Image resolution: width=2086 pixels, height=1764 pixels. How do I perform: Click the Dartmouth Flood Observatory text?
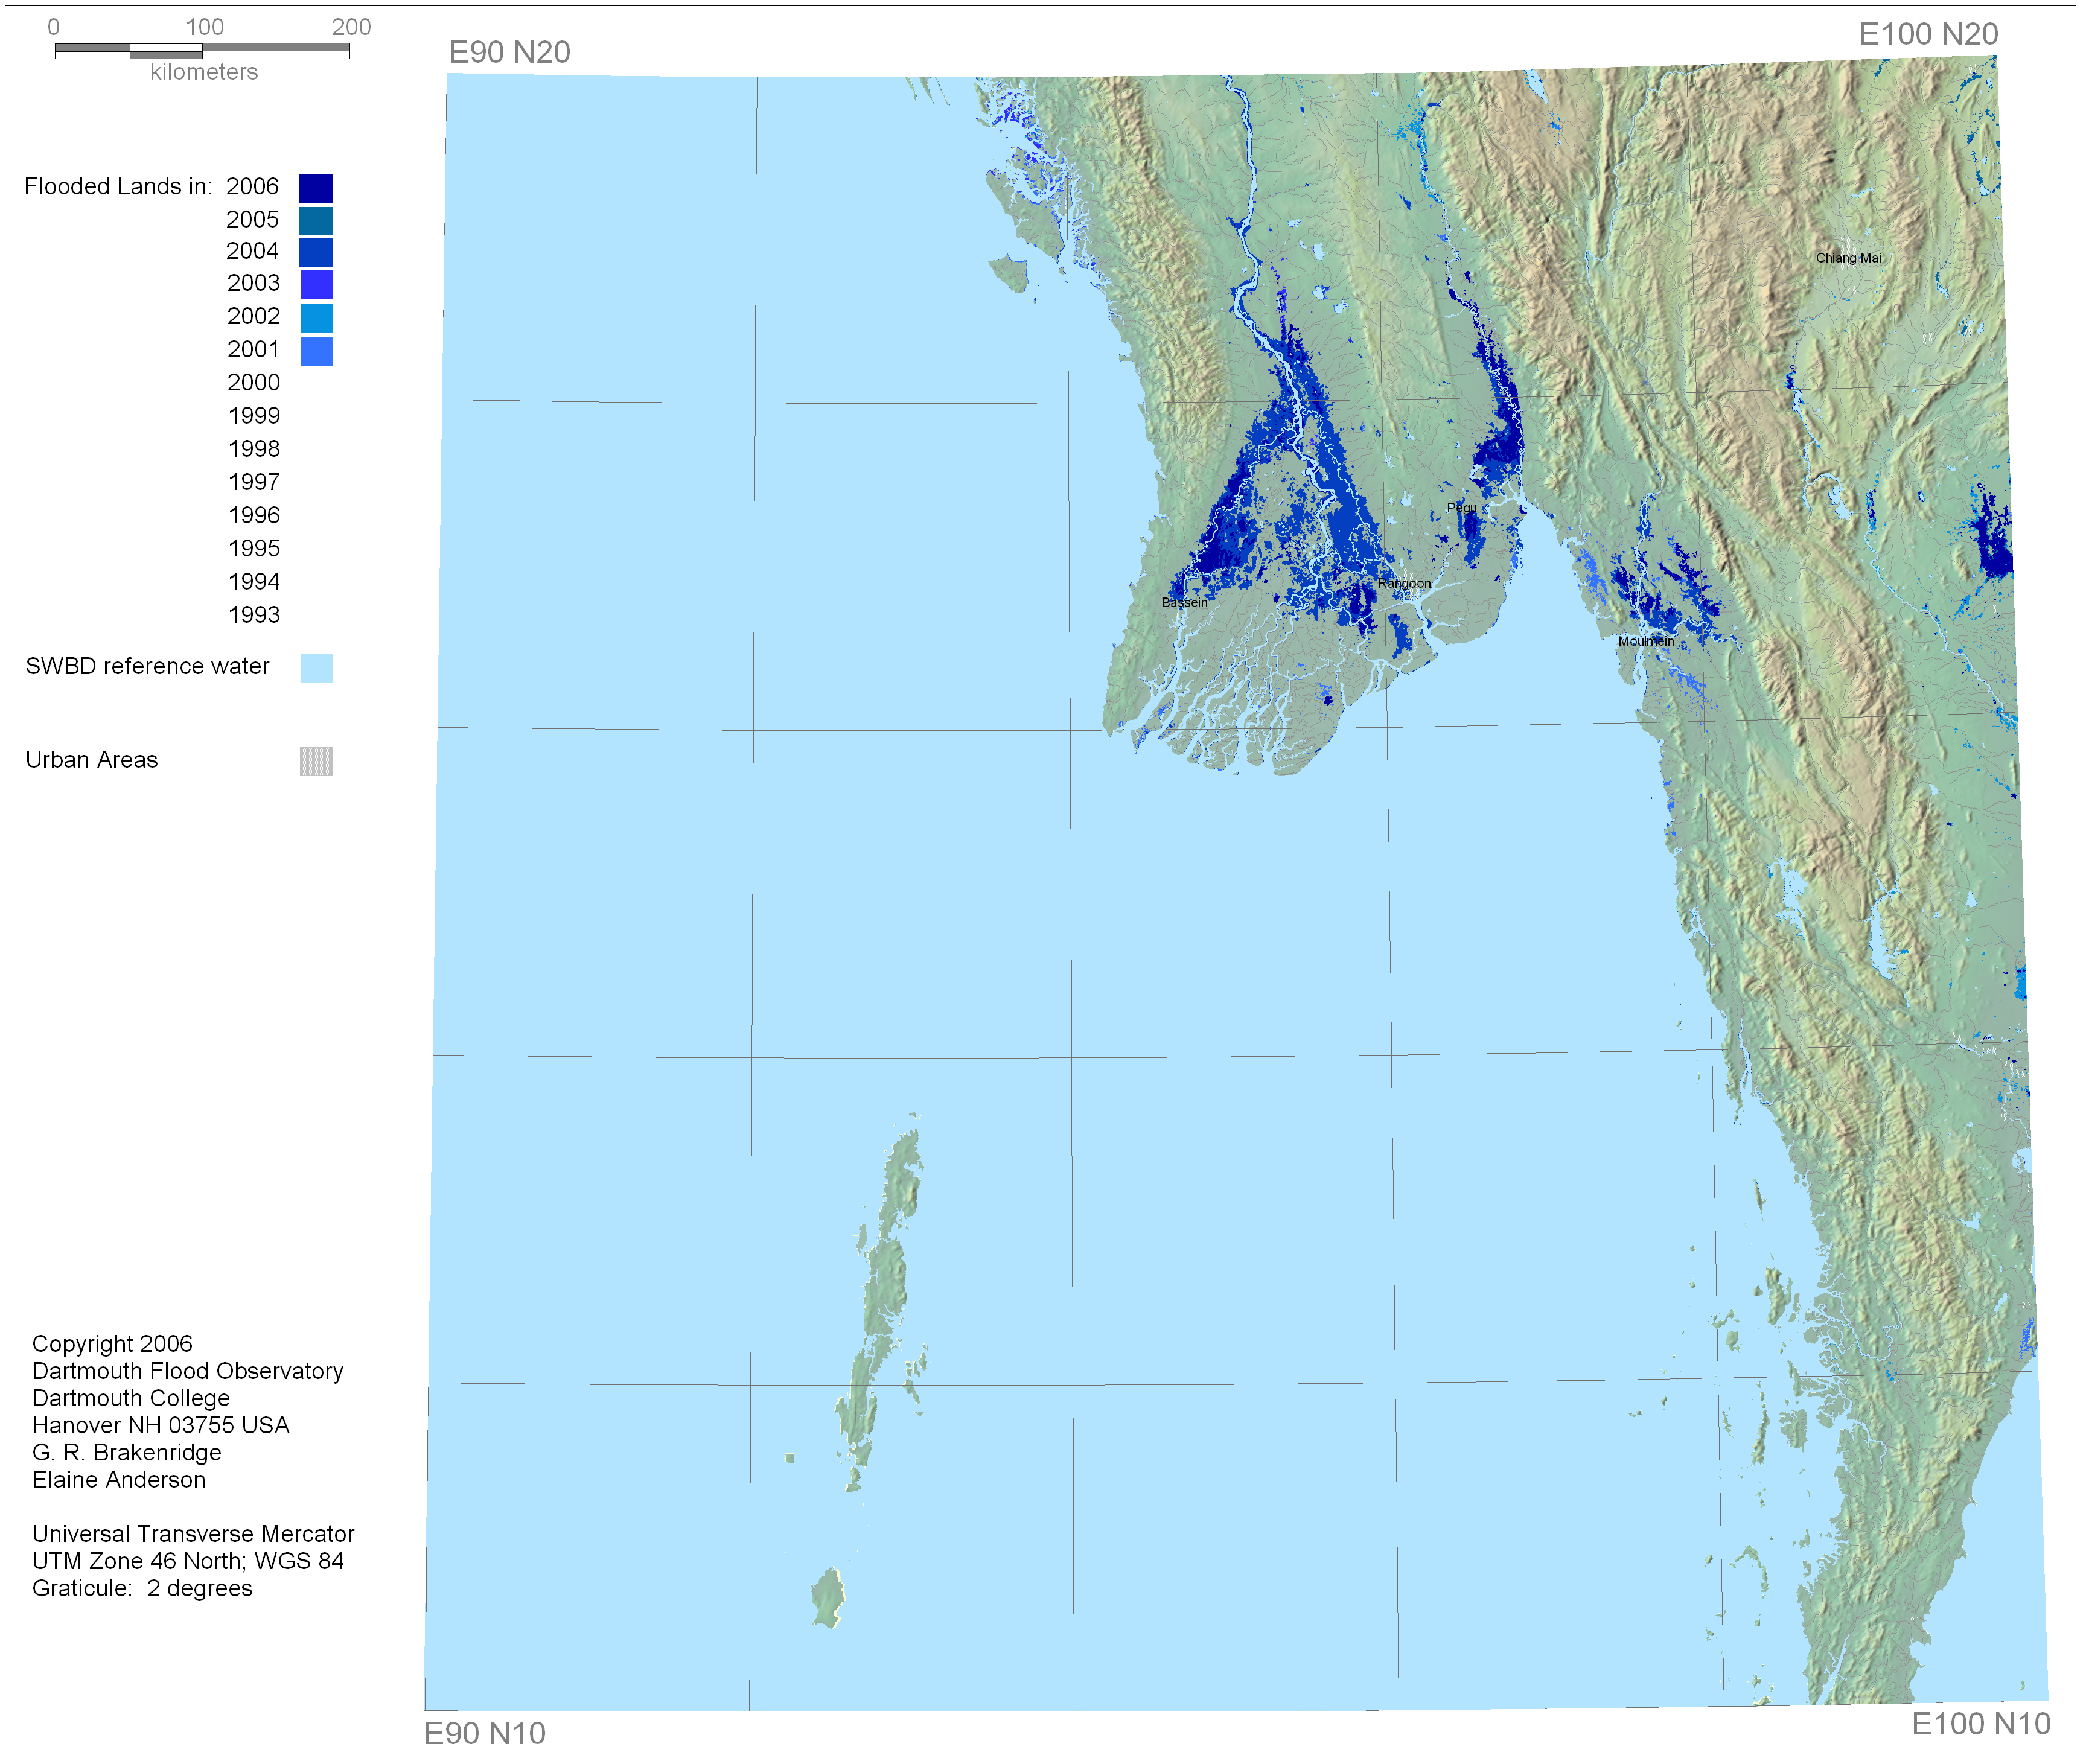pos(188,1372)
